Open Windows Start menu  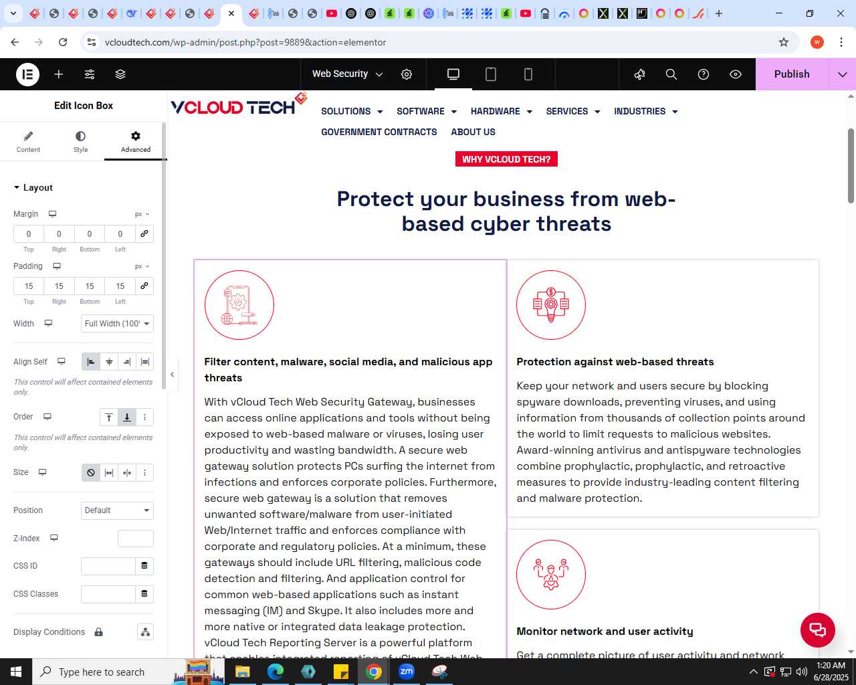pyautogui.click(x=16, y=672)
